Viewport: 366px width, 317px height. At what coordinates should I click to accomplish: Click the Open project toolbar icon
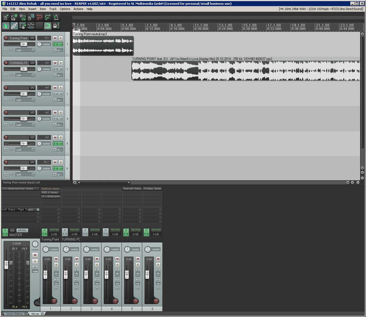tap(14, 18)
